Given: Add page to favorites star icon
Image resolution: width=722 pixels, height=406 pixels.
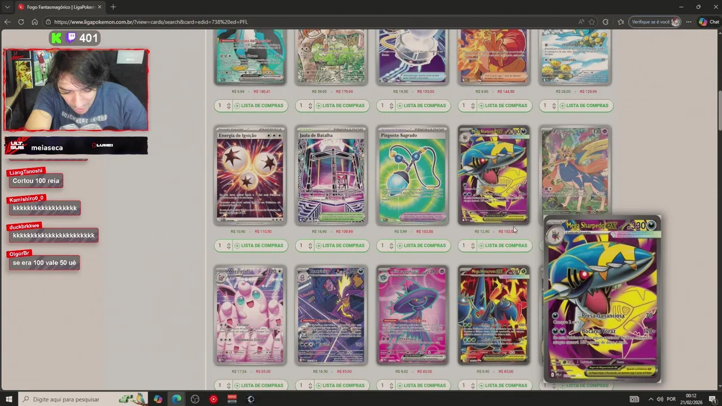Looking at the screenshot, I should tap(592, 22).
